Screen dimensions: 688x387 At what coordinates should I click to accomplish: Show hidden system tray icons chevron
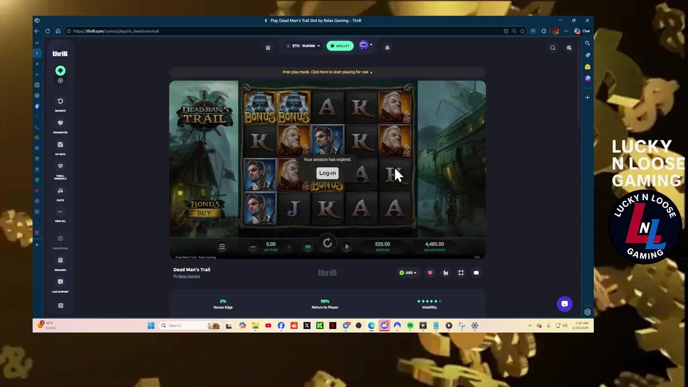pos(529,326)
